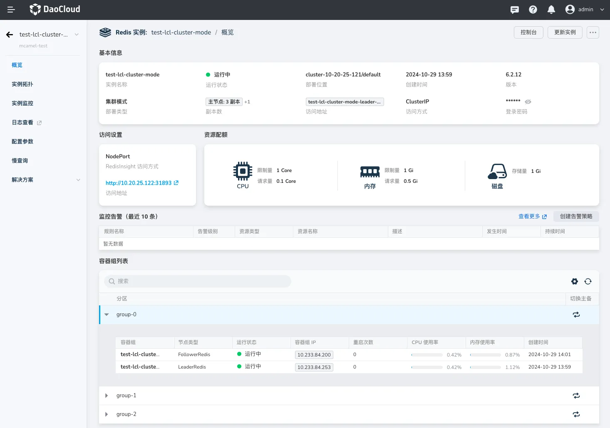Screen dimensions: 610x428
Task: Expand the group-2 partition row
Action: tap(107, 414)
